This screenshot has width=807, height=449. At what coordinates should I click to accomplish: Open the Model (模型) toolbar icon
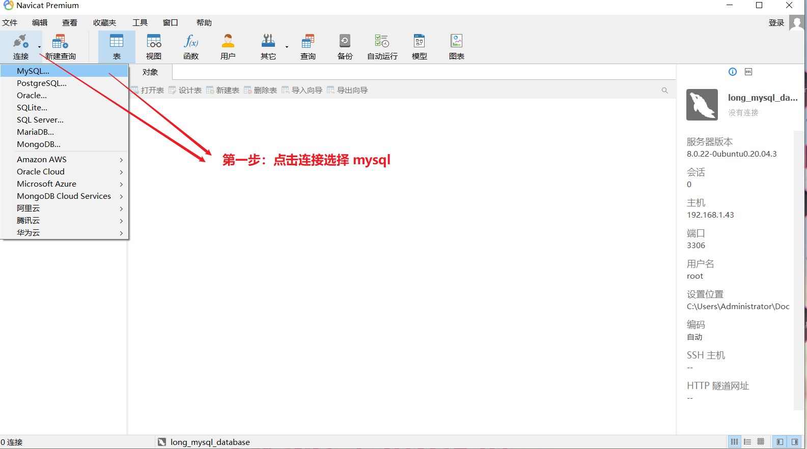tap(420, 41)
